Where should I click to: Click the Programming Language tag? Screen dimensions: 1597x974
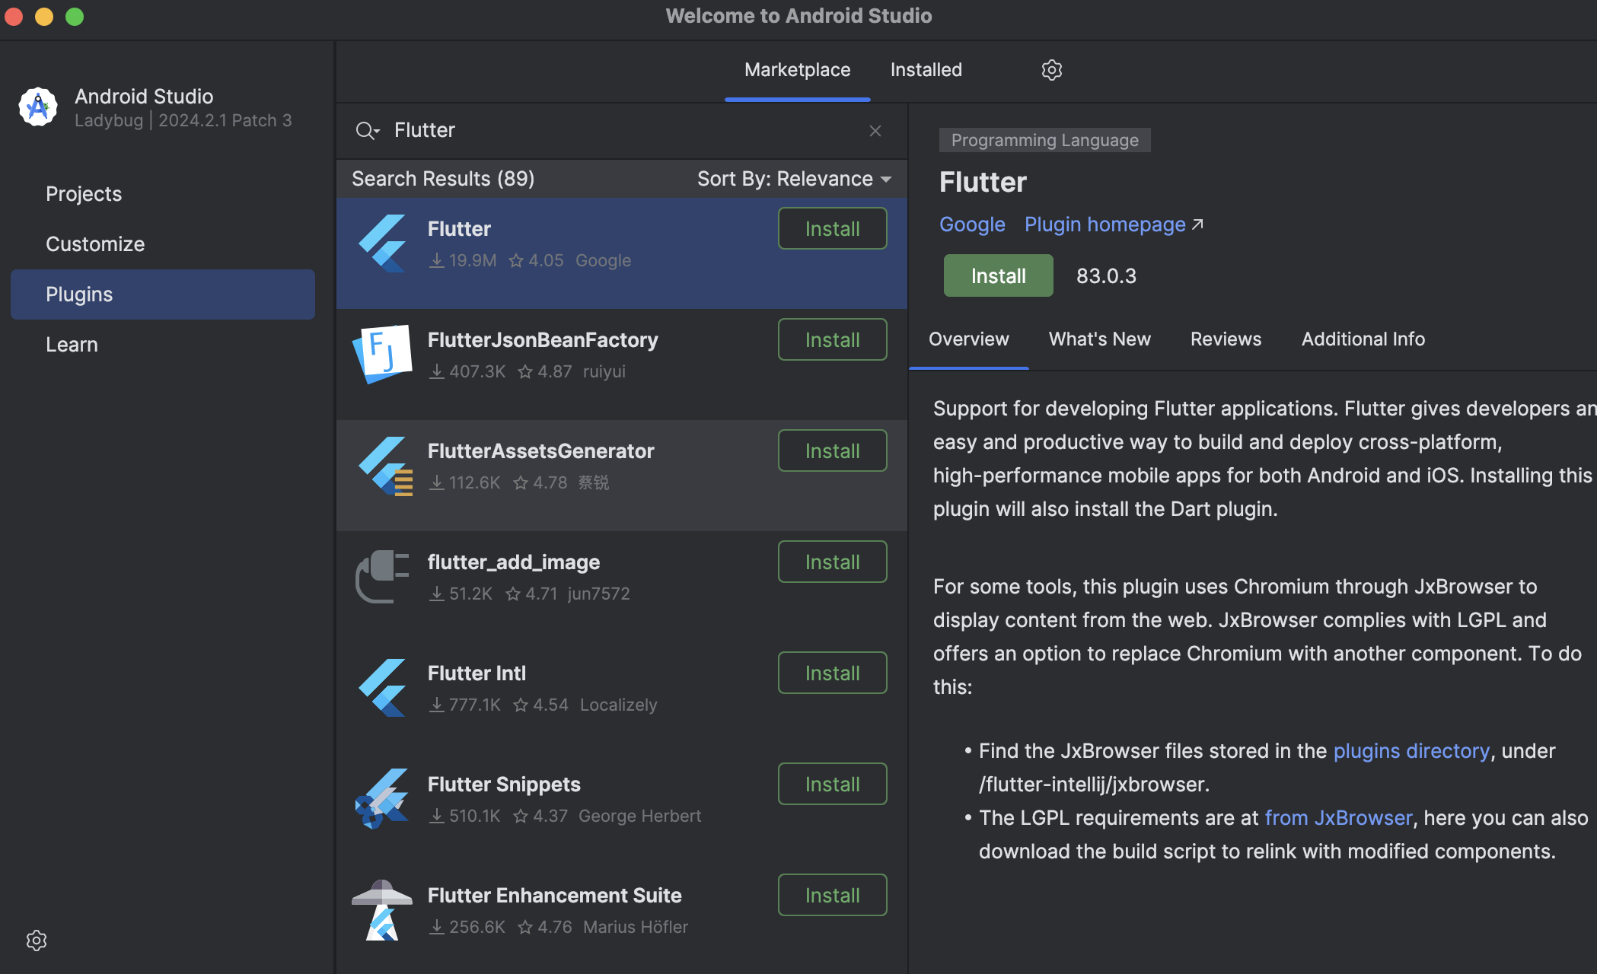pos(1045,140)
